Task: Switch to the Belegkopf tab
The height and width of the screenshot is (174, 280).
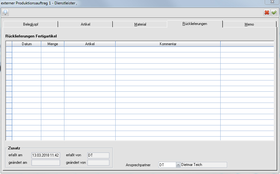Action: click(31, 24)
